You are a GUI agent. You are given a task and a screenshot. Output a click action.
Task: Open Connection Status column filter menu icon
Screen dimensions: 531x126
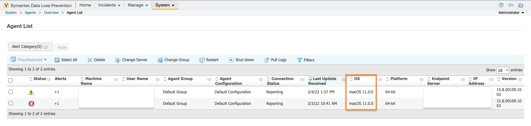point(302,79)
